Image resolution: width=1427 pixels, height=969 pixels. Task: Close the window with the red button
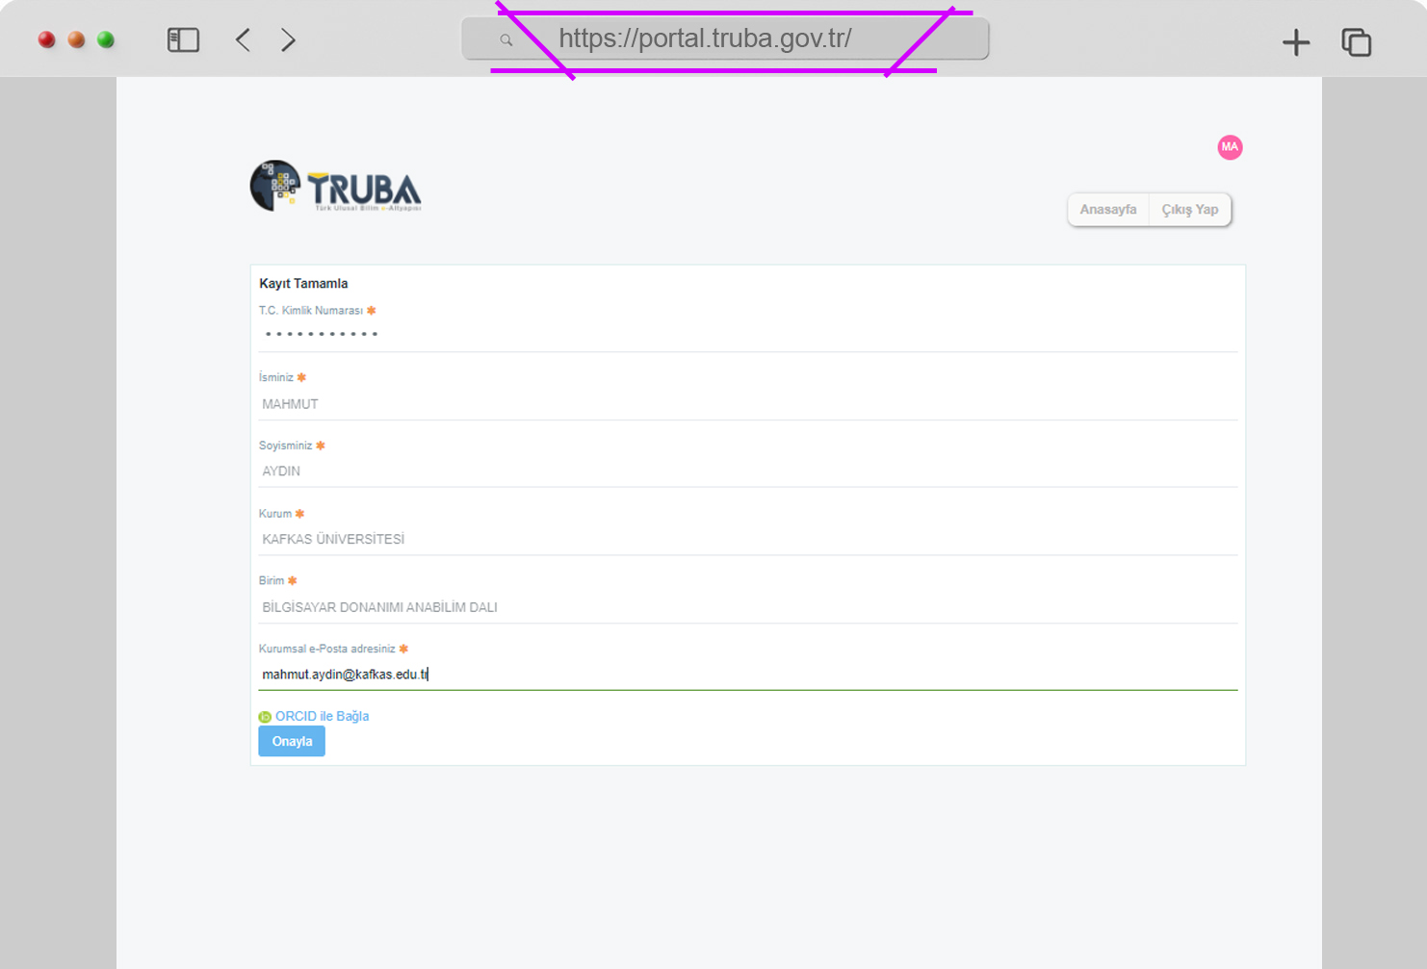(x=46, y=39)
